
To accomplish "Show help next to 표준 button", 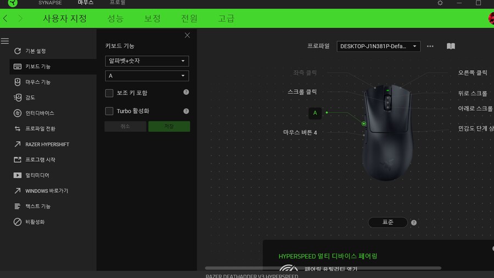I will pos(414,223).
